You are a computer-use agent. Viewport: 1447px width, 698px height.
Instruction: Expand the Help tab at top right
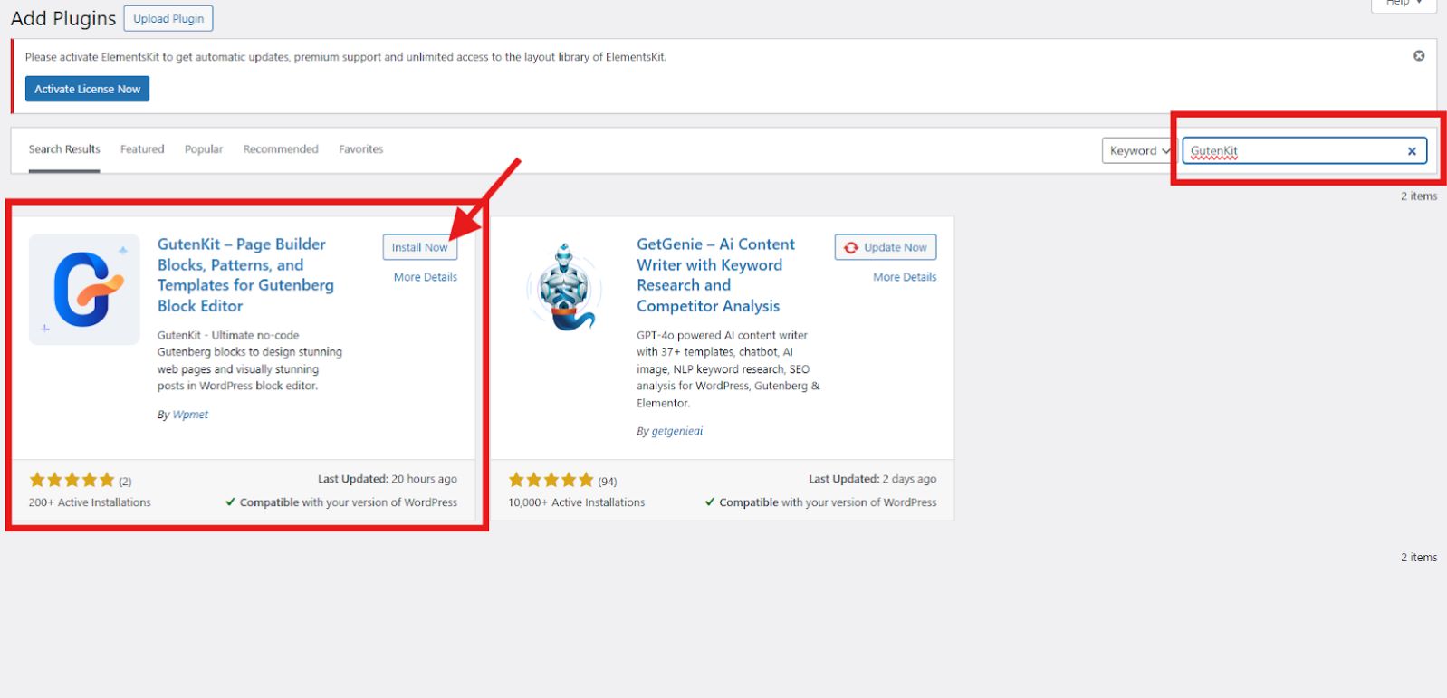[1404, 4]
